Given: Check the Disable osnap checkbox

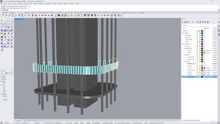Looking at the screenshot, I should (x=1, y=100).
